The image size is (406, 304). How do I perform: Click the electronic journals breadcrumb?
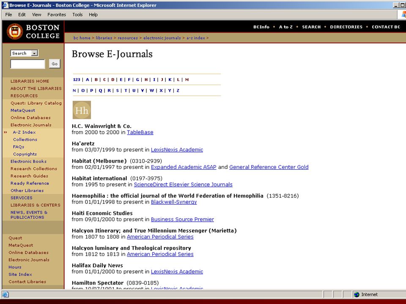[x=162, y=38]
